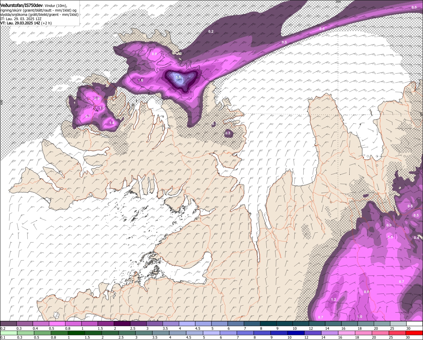Screen dimensions: 423x340
Task: Click the top legend row swatch labeled 25
Action: [399, 323]
